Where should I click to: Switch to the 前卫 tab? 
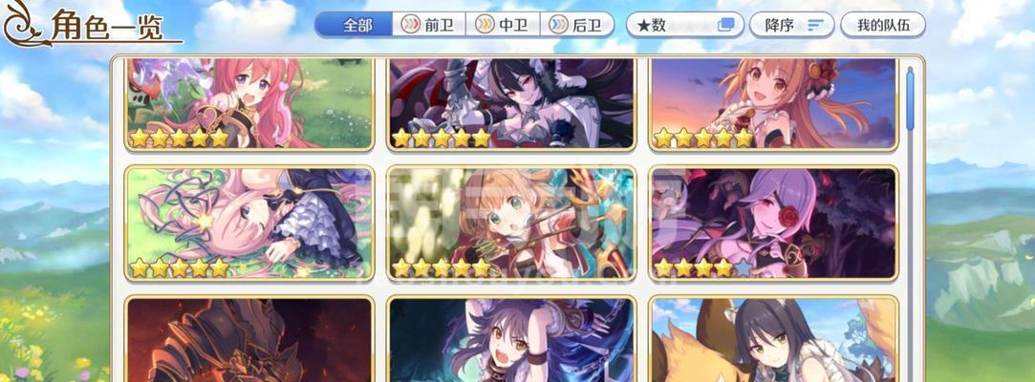(429, 25)
